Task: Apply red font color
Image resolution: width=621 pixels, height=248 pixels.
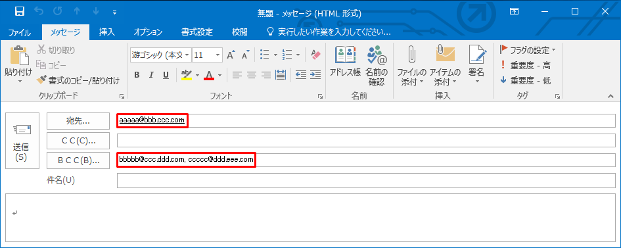Action: tap(209, 75)
